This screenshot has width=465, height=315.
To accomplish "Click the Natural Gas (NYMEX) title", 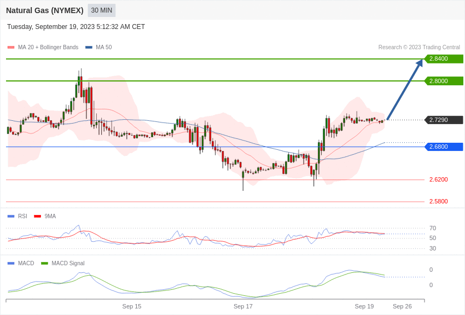I will pos(45,10).
